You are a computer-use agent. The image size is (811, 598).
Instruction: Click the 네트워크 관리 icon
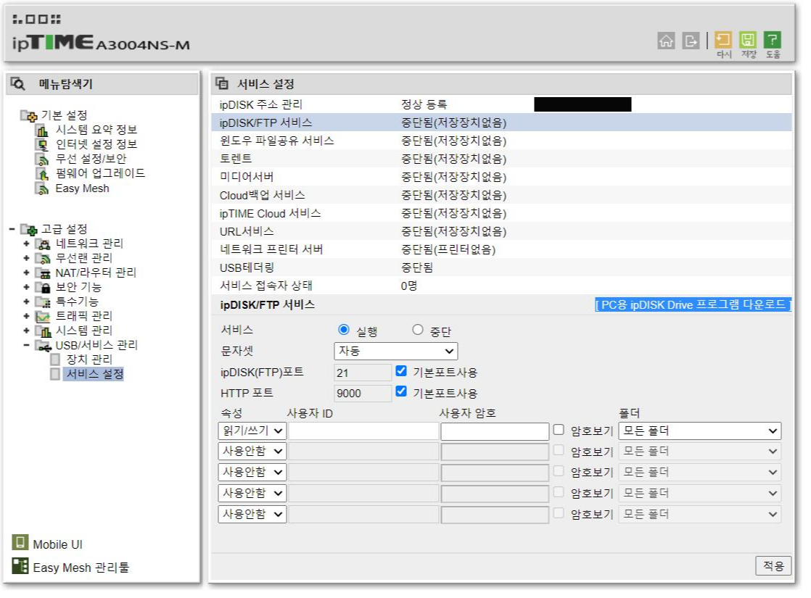(42, 244)
